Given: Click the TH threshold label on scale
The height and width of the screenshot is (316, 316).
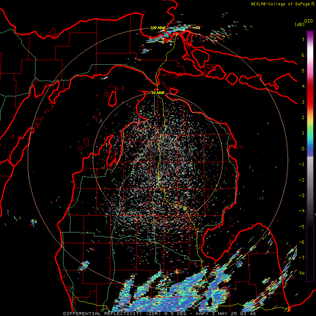Looking at the screenshot, I should [302, 274].
